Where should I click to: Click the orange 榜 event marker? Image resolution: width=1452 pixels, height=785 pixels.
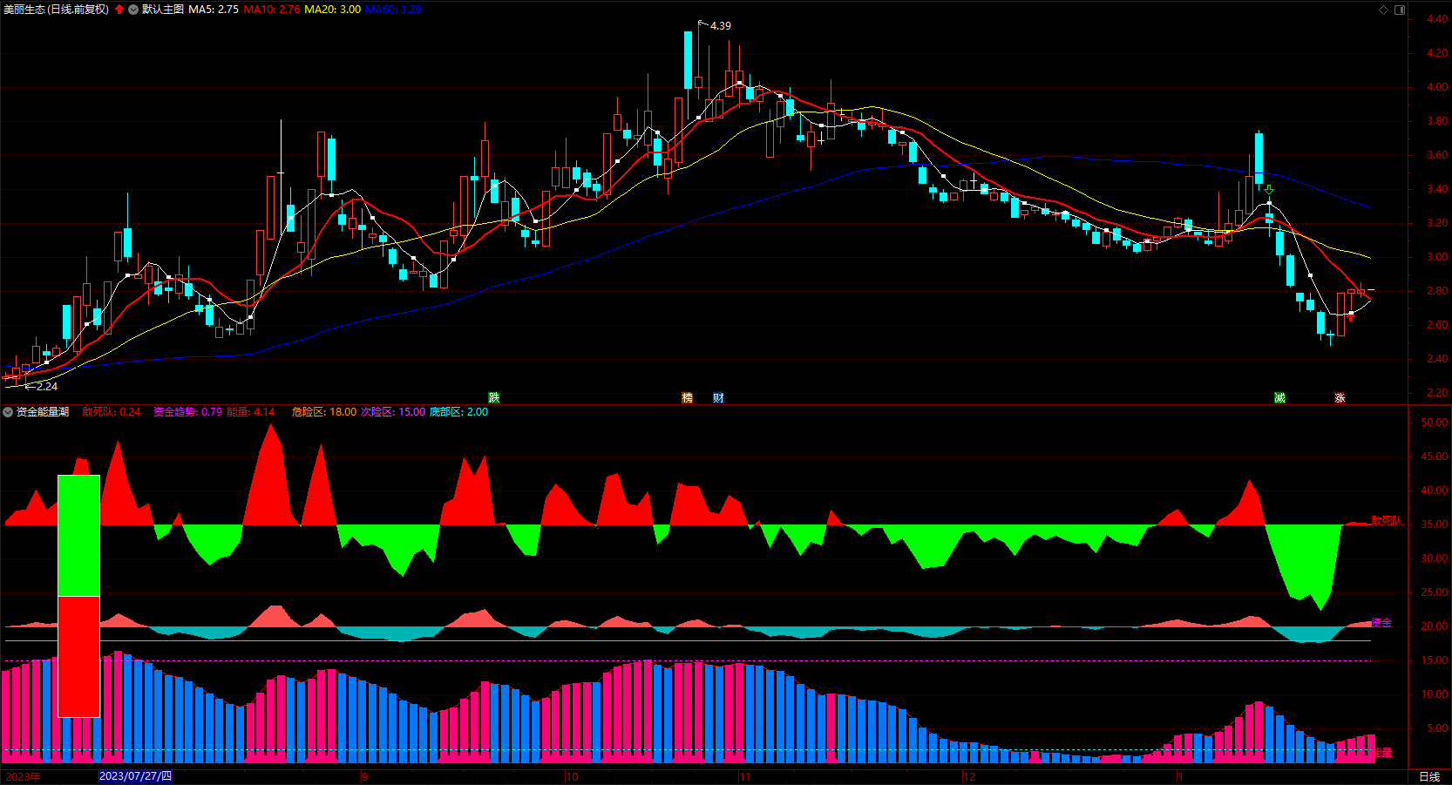click(688, 397)
